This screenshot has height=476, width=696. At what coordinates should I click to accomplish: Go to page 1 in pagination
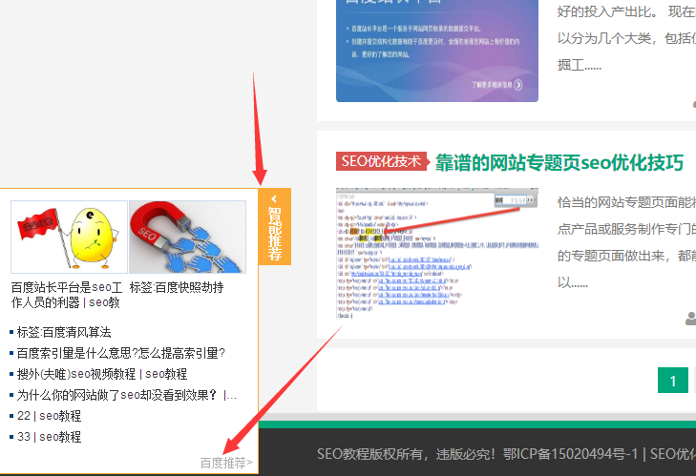click(672, 382)
